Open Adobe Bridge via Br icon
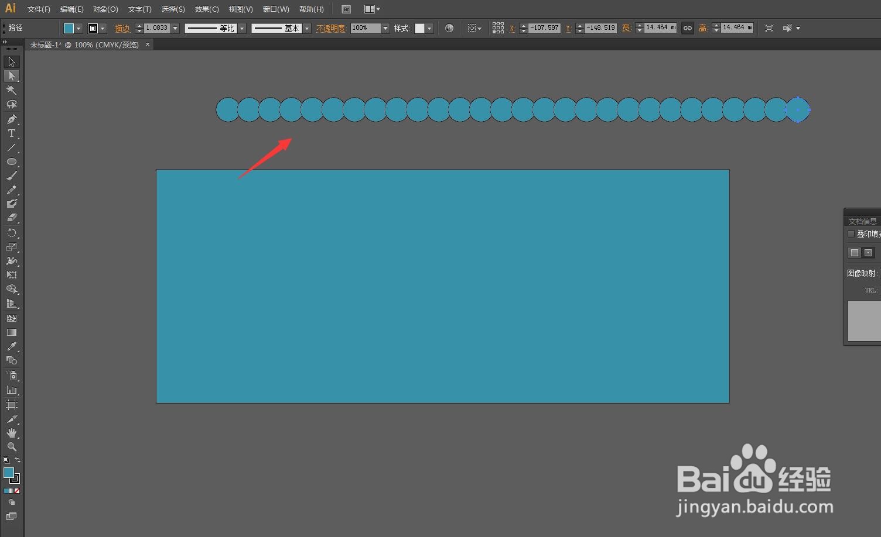881x537 pixels. 346,9
